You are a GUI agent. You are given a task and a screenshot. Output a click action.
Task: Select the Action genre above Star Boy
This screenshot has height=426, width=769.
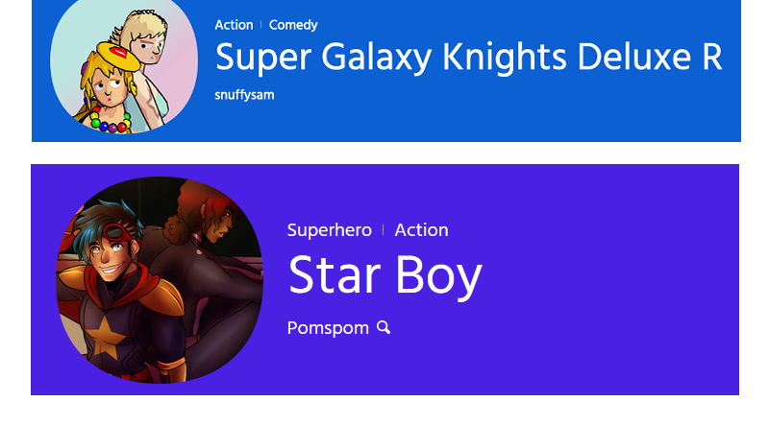pyautogui.click(x=421, y=230)
